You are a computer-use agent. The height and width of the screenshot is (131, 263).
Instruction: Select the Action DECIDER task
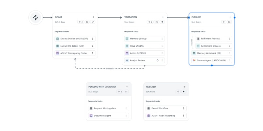pos(145,53)
